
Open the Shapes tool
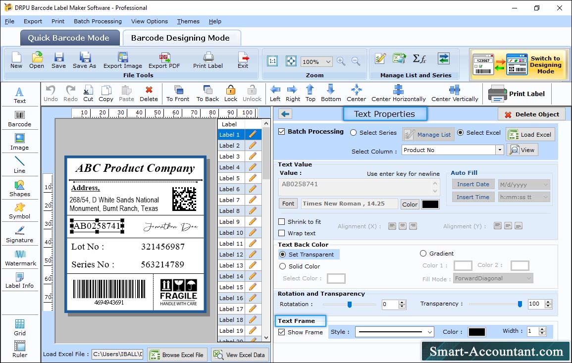tap(20, 188)
